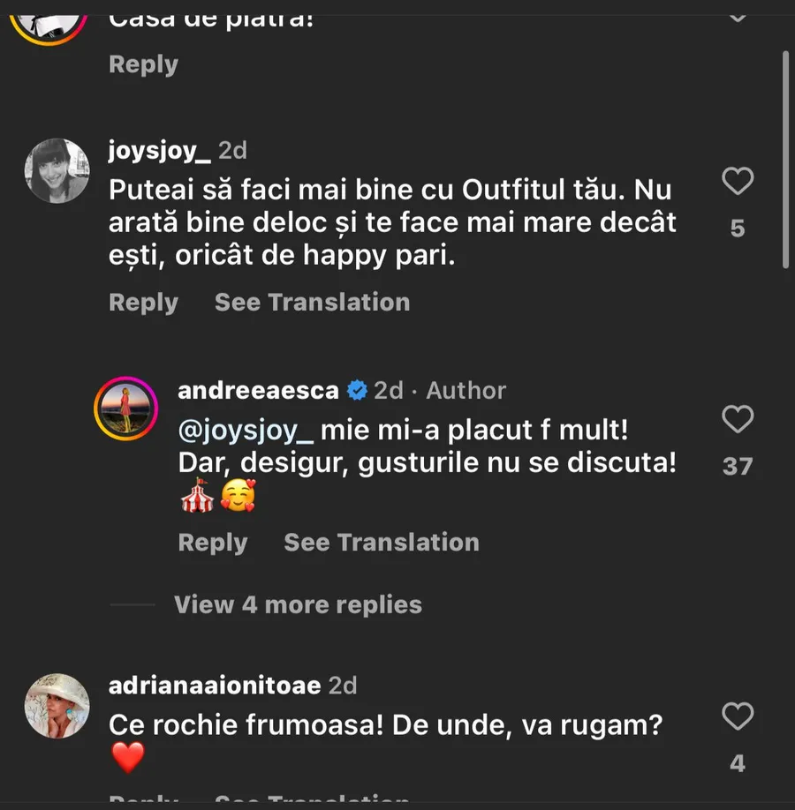Open andreeaesca's story avatar
Image resolution: width=795 pixels, height=810 pixels.
click(126, 409)
